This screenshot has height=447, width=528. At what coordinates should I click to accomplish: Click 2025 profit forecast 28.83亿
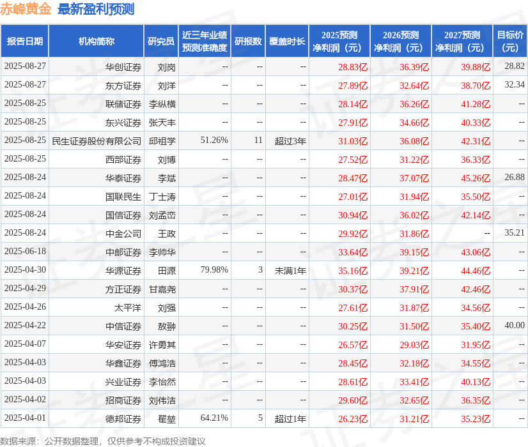(353, 67)
